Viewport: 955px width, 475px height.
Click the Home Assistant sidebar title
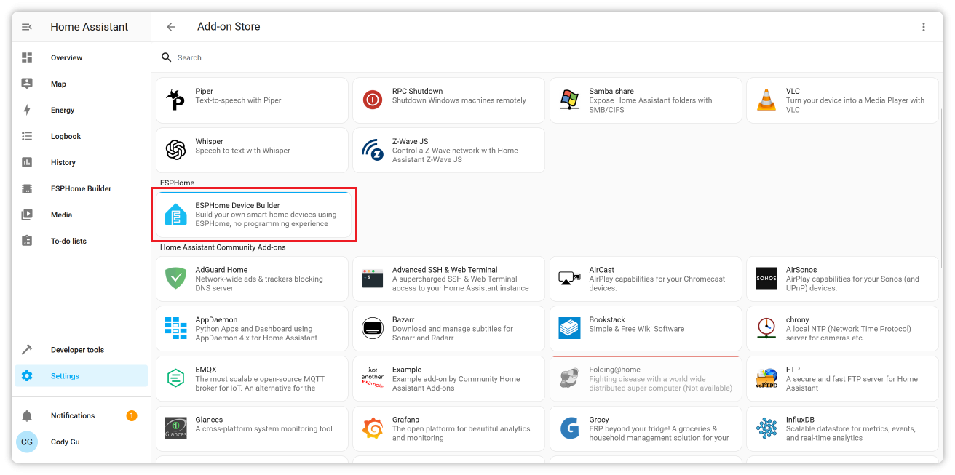pyautogui.click(x=89, y=27)
